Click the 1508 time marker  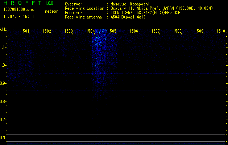coord(177,31)
